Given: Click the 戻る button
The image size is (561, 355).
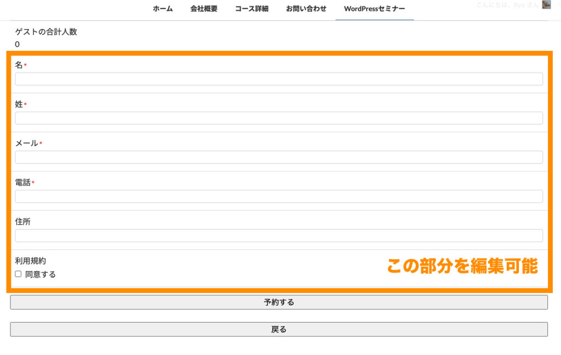Looking at the screenshot, I should [278, 329].
